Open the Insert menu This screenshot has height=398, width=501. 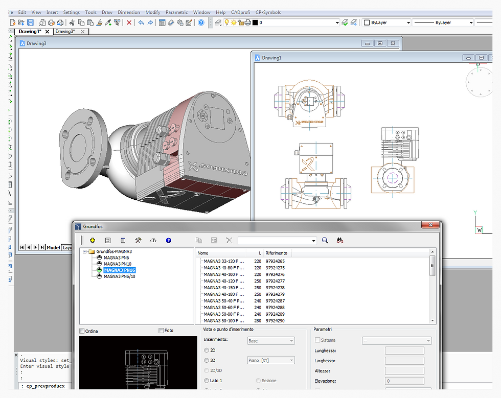pos(52,12)
